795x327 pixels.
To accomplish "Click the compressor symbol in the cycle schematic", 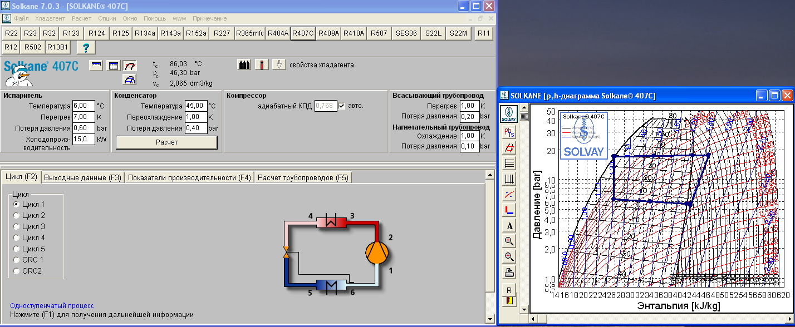I will pyautogui.click(x=377, y=253).
